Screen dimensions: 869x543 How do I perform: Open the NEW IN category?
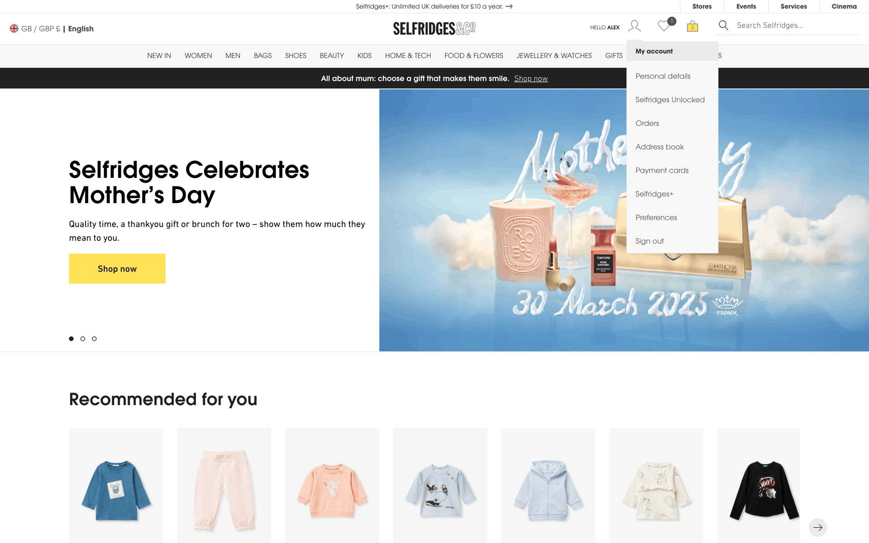[159, 56]
